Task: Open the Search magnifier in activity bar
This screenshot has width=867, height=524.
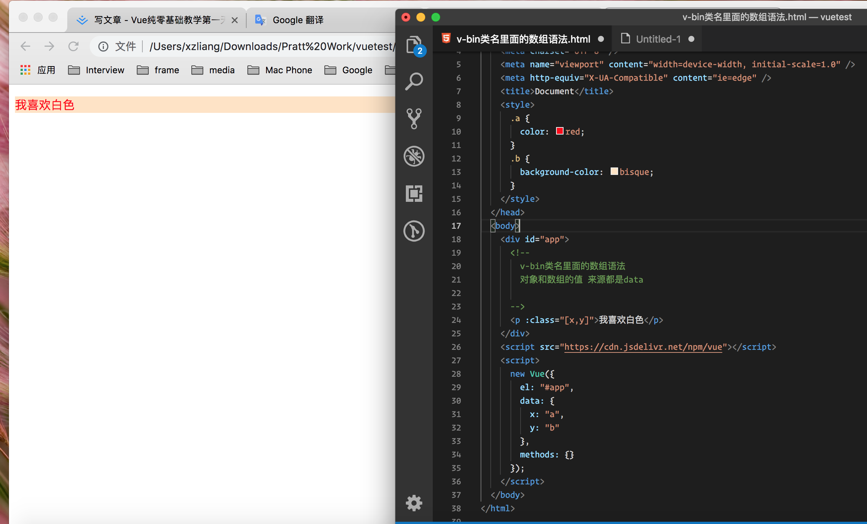Action: click(x=414, y=81)
